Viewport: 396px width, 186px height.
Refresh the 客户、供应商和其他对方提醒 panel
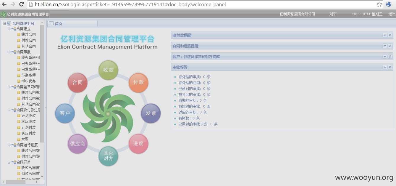click(390, 57)
